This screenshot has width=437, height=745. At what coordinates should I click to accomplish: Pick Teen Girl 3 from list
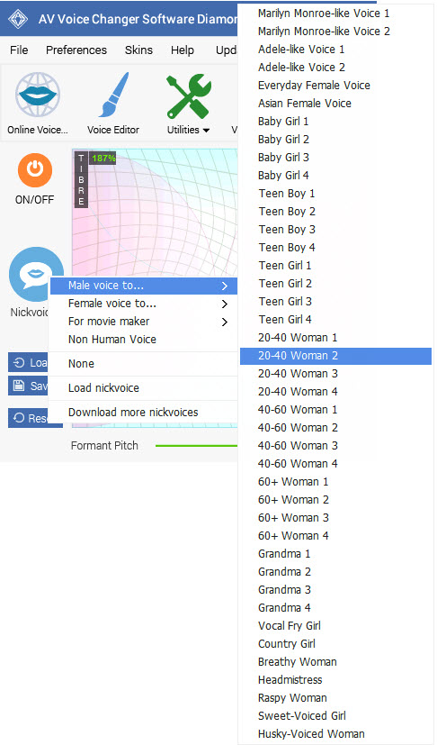[x=335, y=302]
